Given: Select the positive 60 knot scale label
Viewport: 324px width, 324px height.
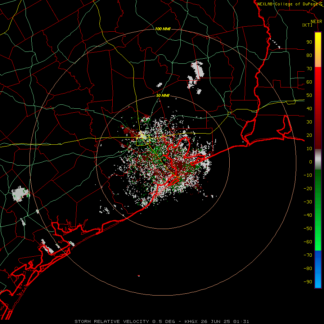Looking at the screenshot, I should click(309, 82).
